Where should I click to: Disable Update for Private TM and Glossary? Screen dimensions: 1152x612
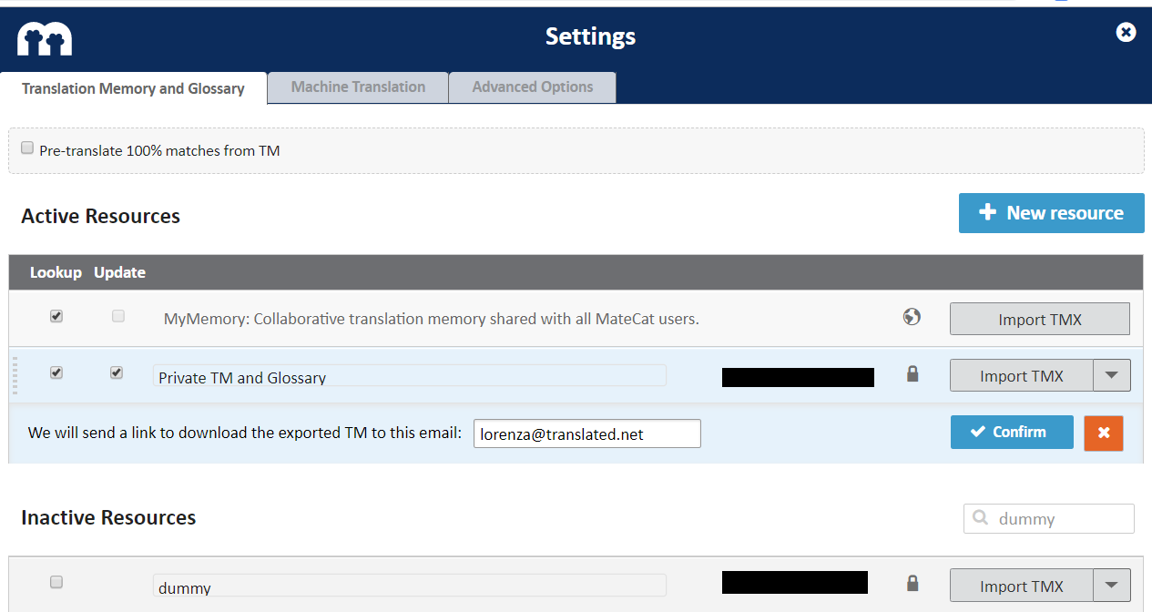point(117,372)
